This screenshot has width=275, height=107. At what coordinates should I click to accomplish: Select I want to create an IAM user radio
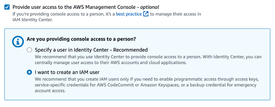click(x=29, y=72)
